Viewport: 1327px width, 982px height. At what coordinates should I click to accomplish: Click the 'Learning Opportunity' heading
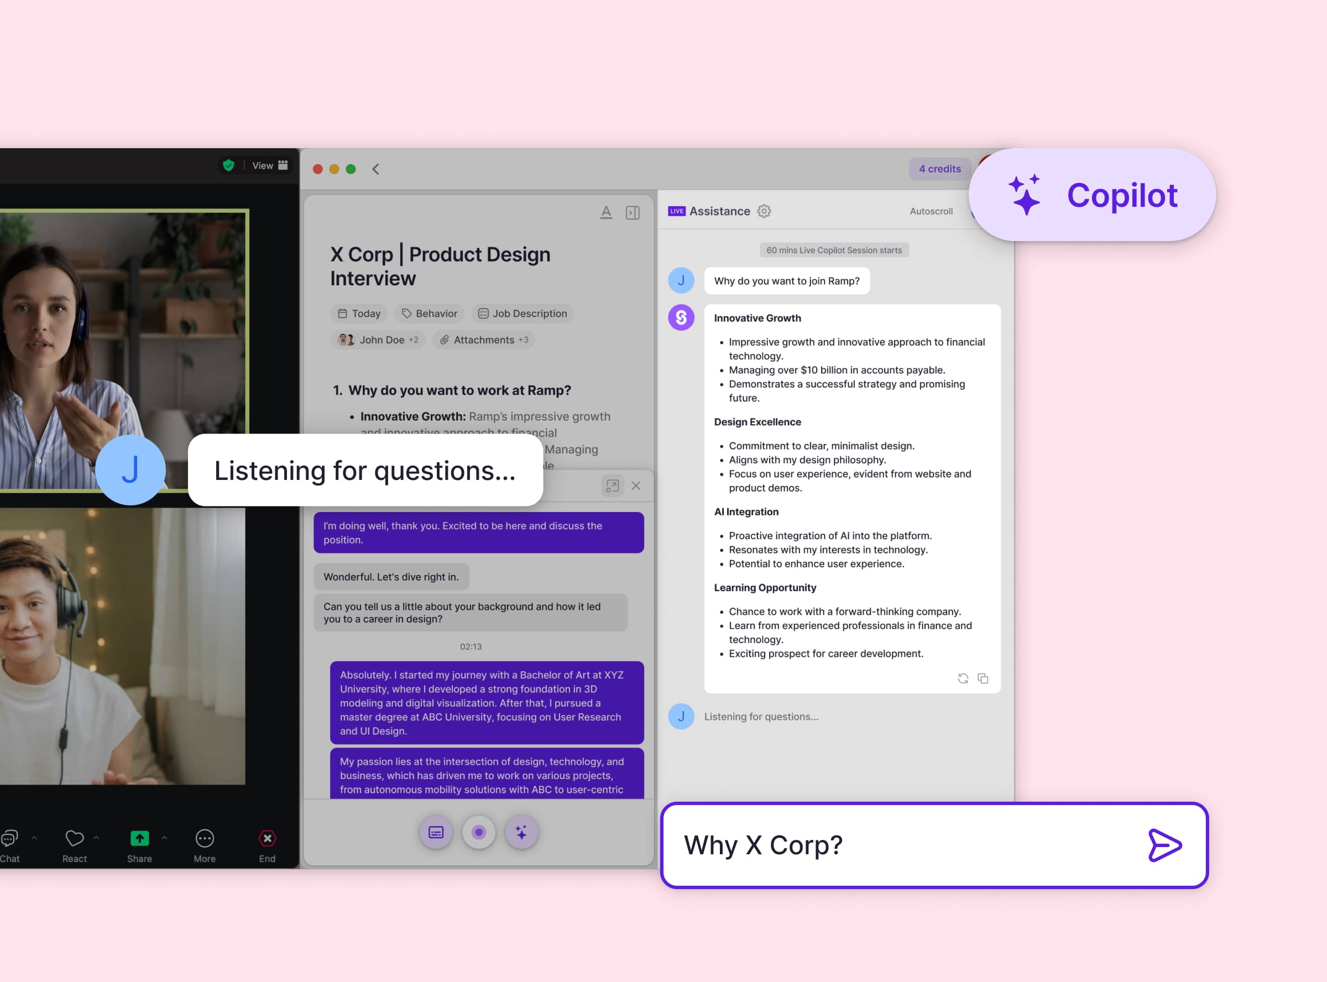[765, 587]
